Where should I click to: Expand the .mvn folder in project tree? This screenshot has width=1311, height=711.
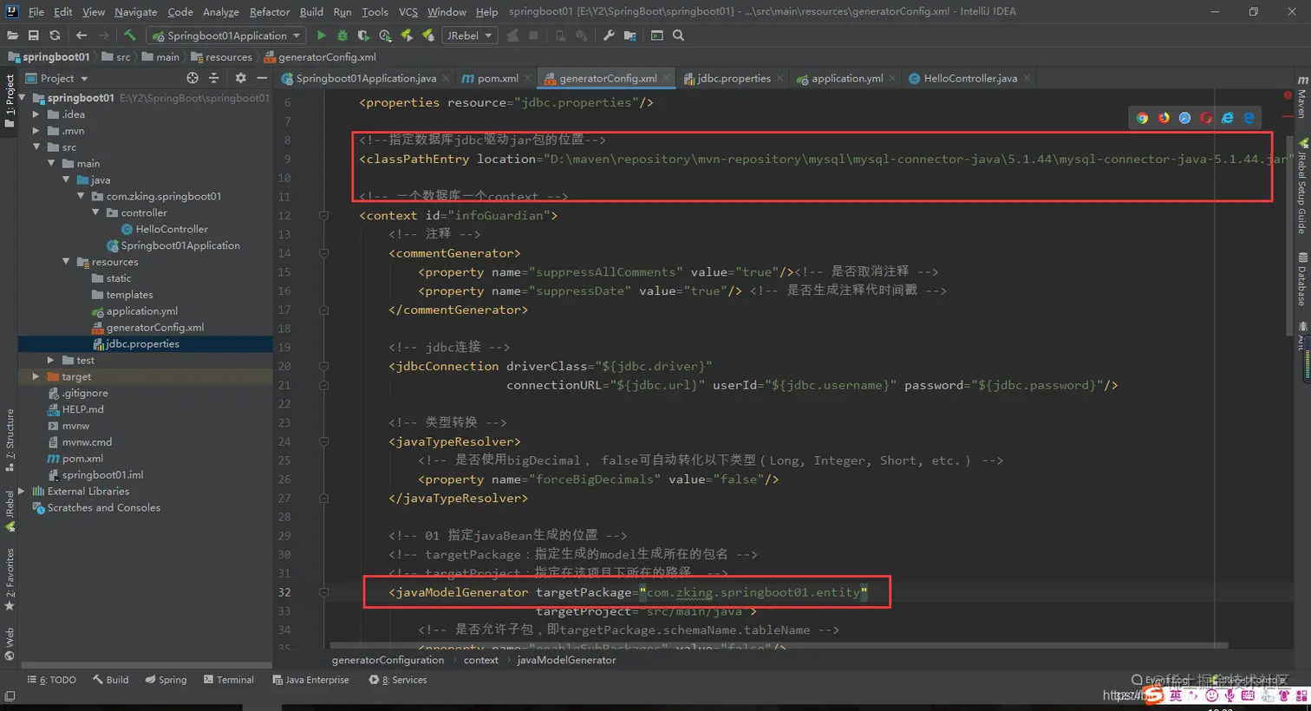(36, 131)
